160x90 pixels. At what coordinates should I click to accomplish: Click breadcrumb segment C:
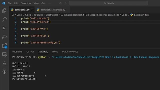[12, 15]
